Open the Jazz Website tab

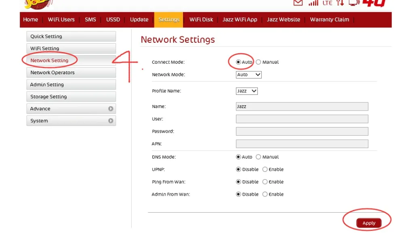(x=284, y=19)
